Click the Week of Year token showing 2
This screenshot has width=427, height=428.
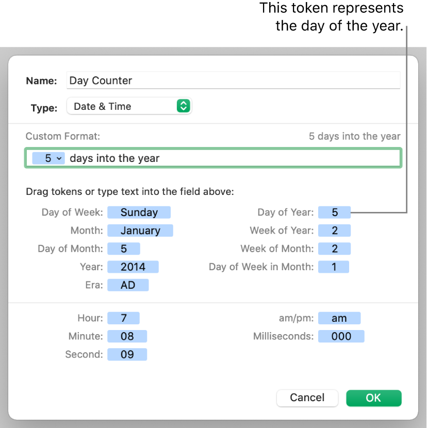click(334, 230)
